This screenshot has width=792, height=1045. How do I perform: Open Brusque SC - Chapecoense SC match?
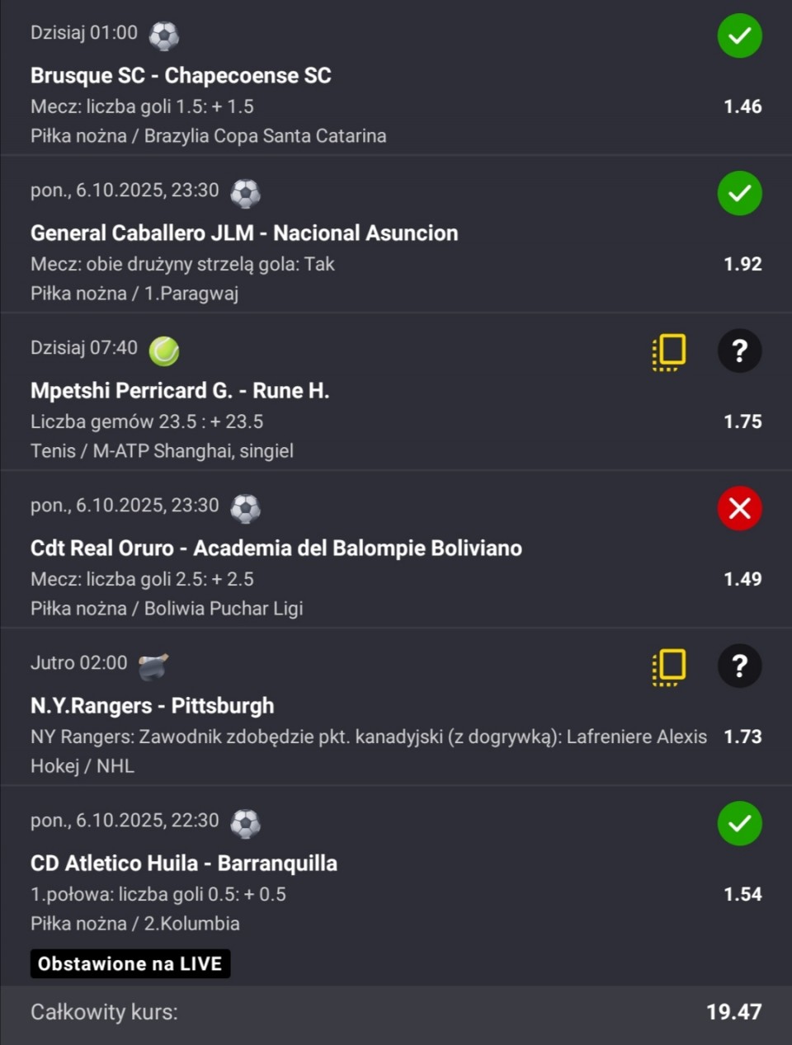[181, 76]
